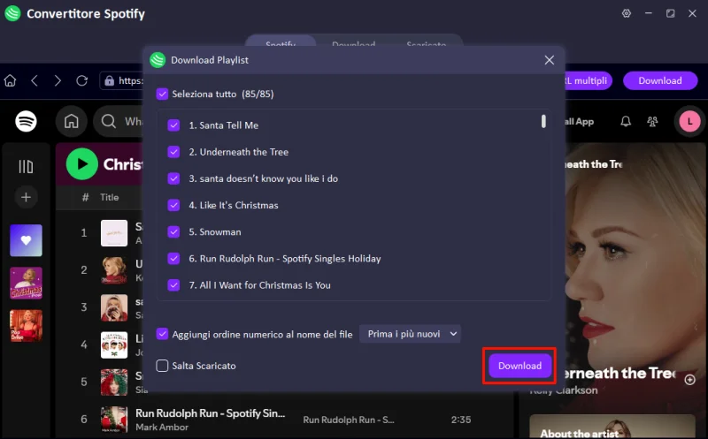Uncheck track 4 Like It's Christmas
The width and height of the screenshot is (708, 439).
(x=173, y=205)
